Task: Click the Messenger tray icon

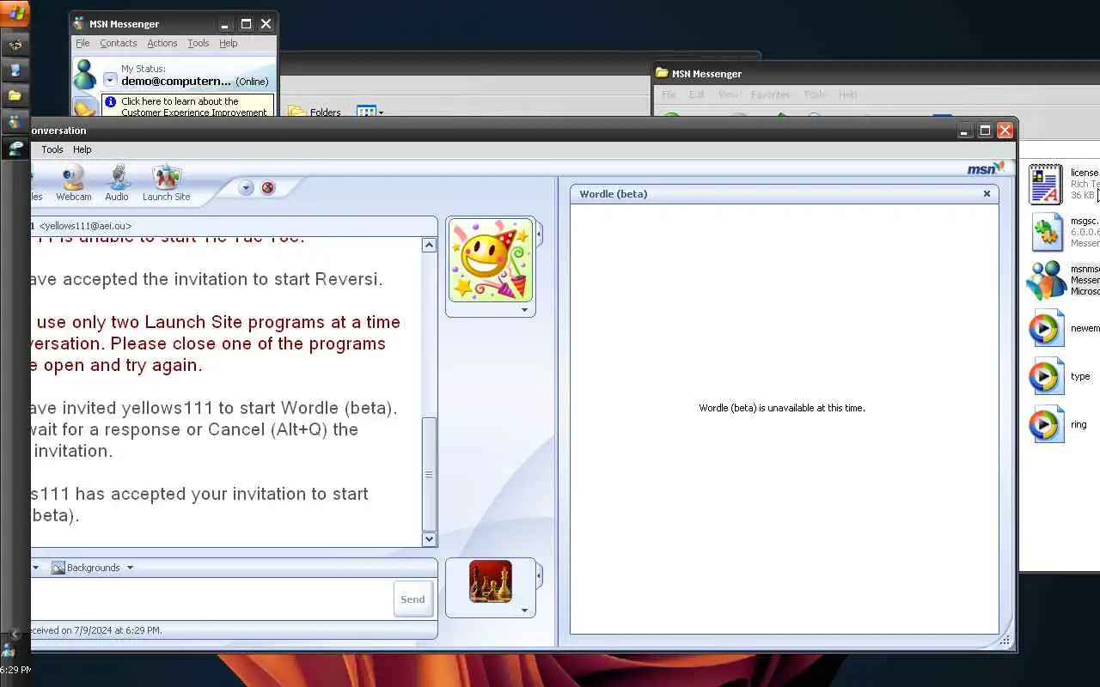Action: click(9, 651)
